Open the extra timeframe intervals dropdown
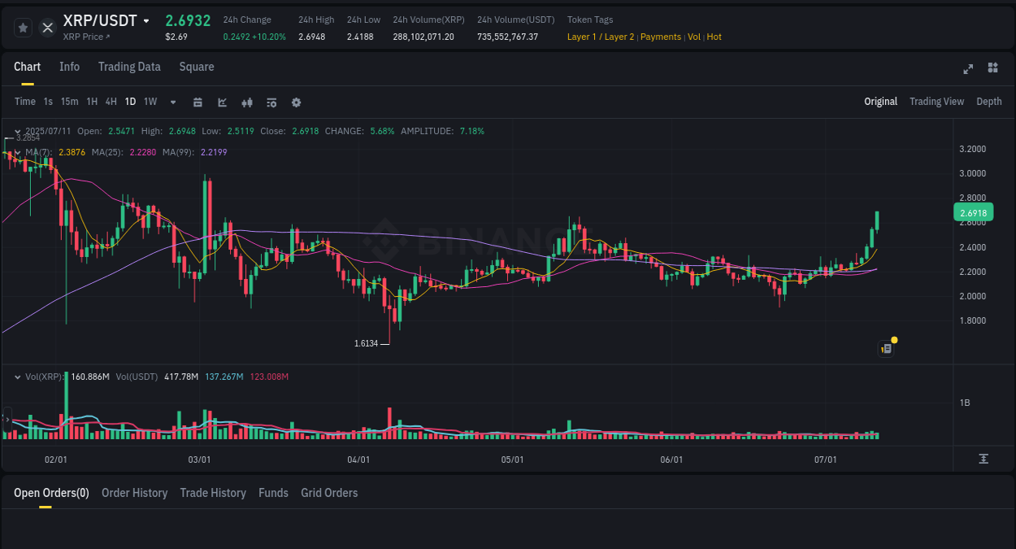This screenshot has width=1016, height=549. [172, 102]
